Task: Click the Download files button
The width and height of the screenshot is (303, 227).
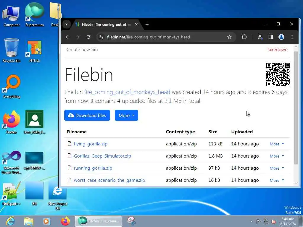Action: pyautogui.click(x=87, y=116)
